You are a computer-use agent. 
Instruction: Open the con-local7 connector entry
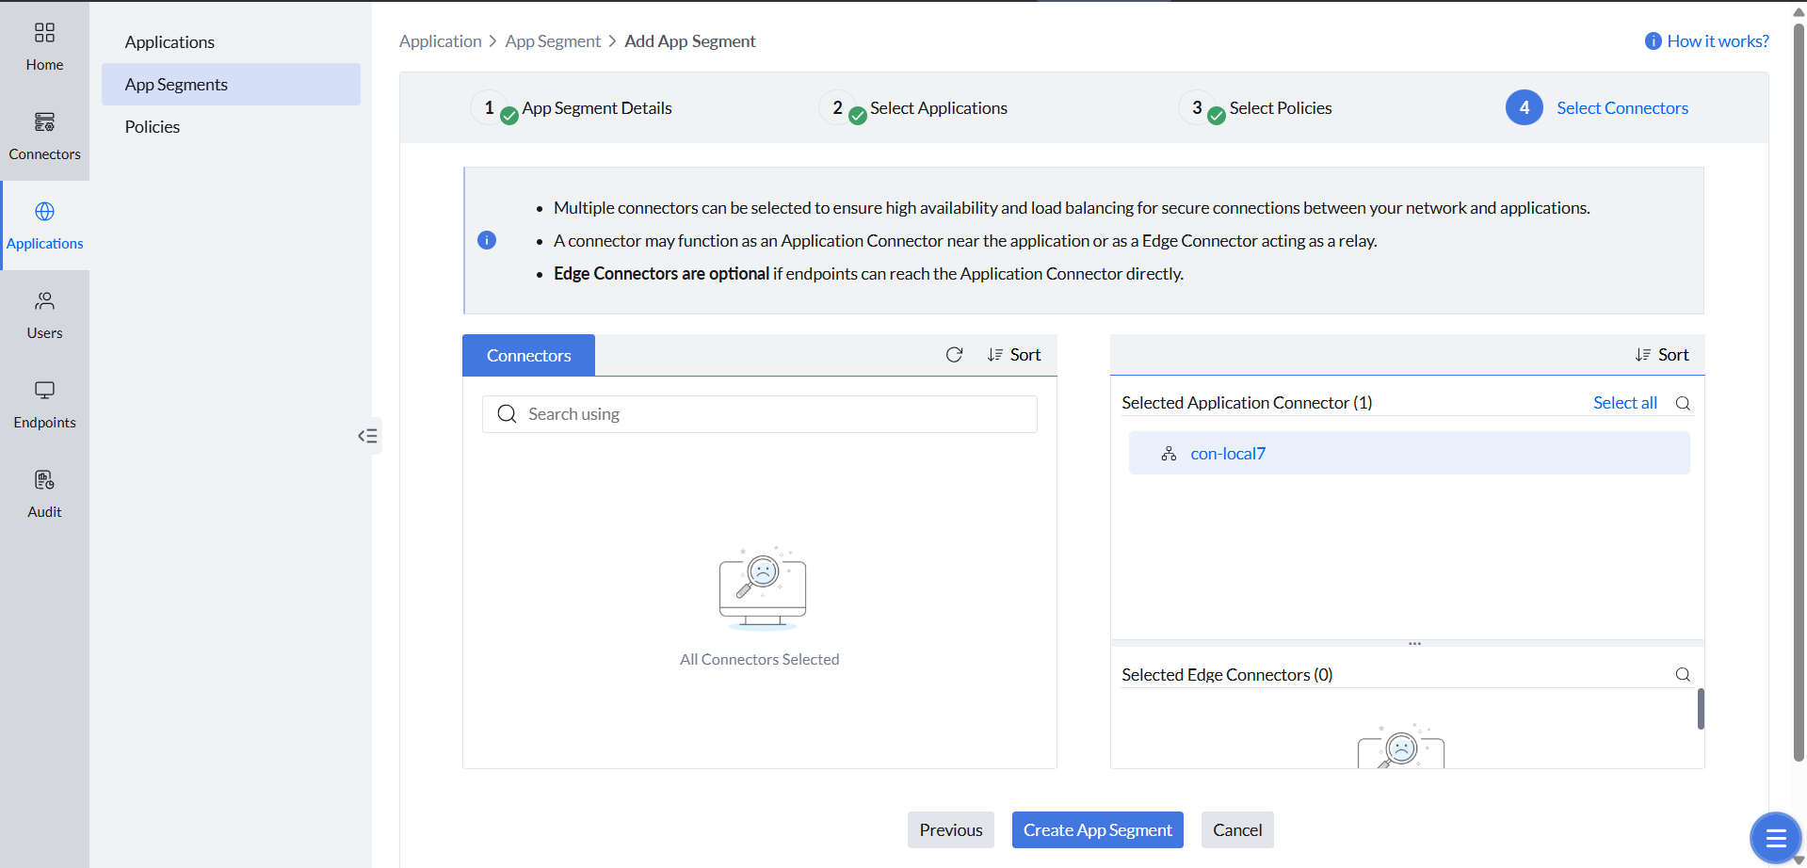coord(1409,453)
